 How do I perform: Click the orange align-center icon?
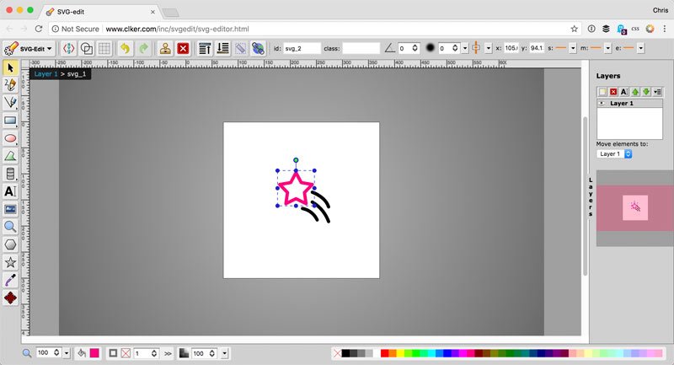tap(476, 48)
